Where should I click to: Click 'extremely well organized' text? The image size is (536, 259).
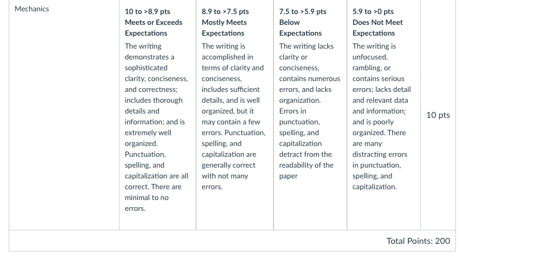tap(148, 138)
